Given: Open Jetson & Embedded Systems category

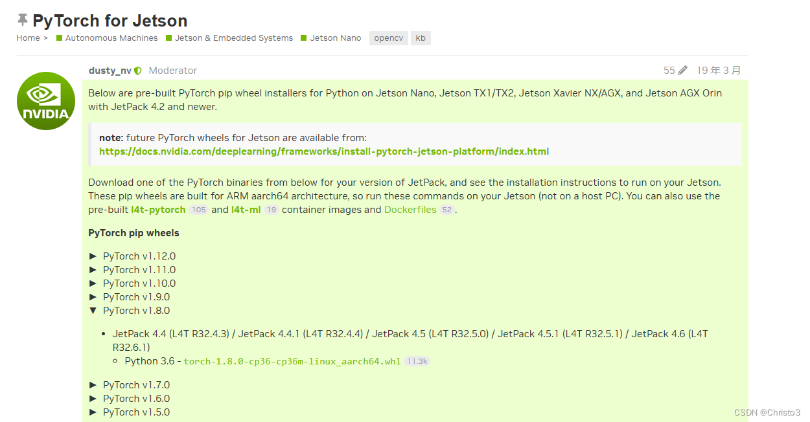Looking at the screenshot, I should click(x=229, y=38).
